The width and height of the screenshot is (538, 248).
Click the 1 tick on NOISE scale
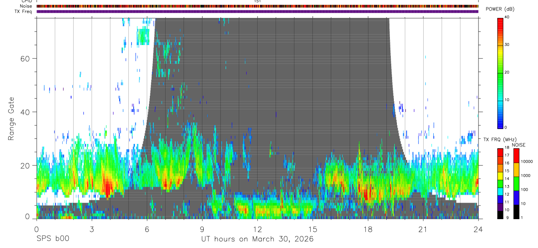tap(522, 218)
